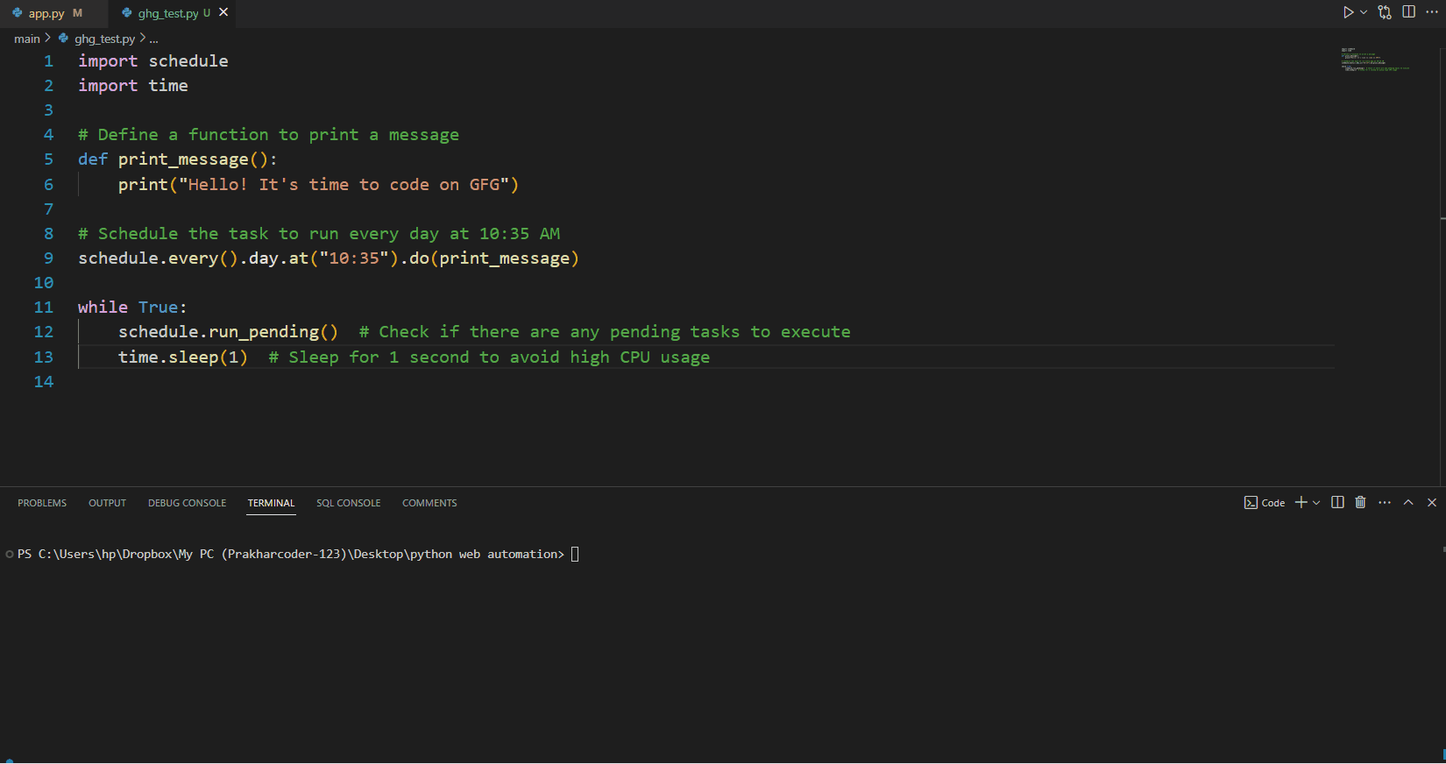Viewport: 1446px width, 764px height.
Task: Switch to the OUTPUT panel tab
Action: tap(107, 503)
